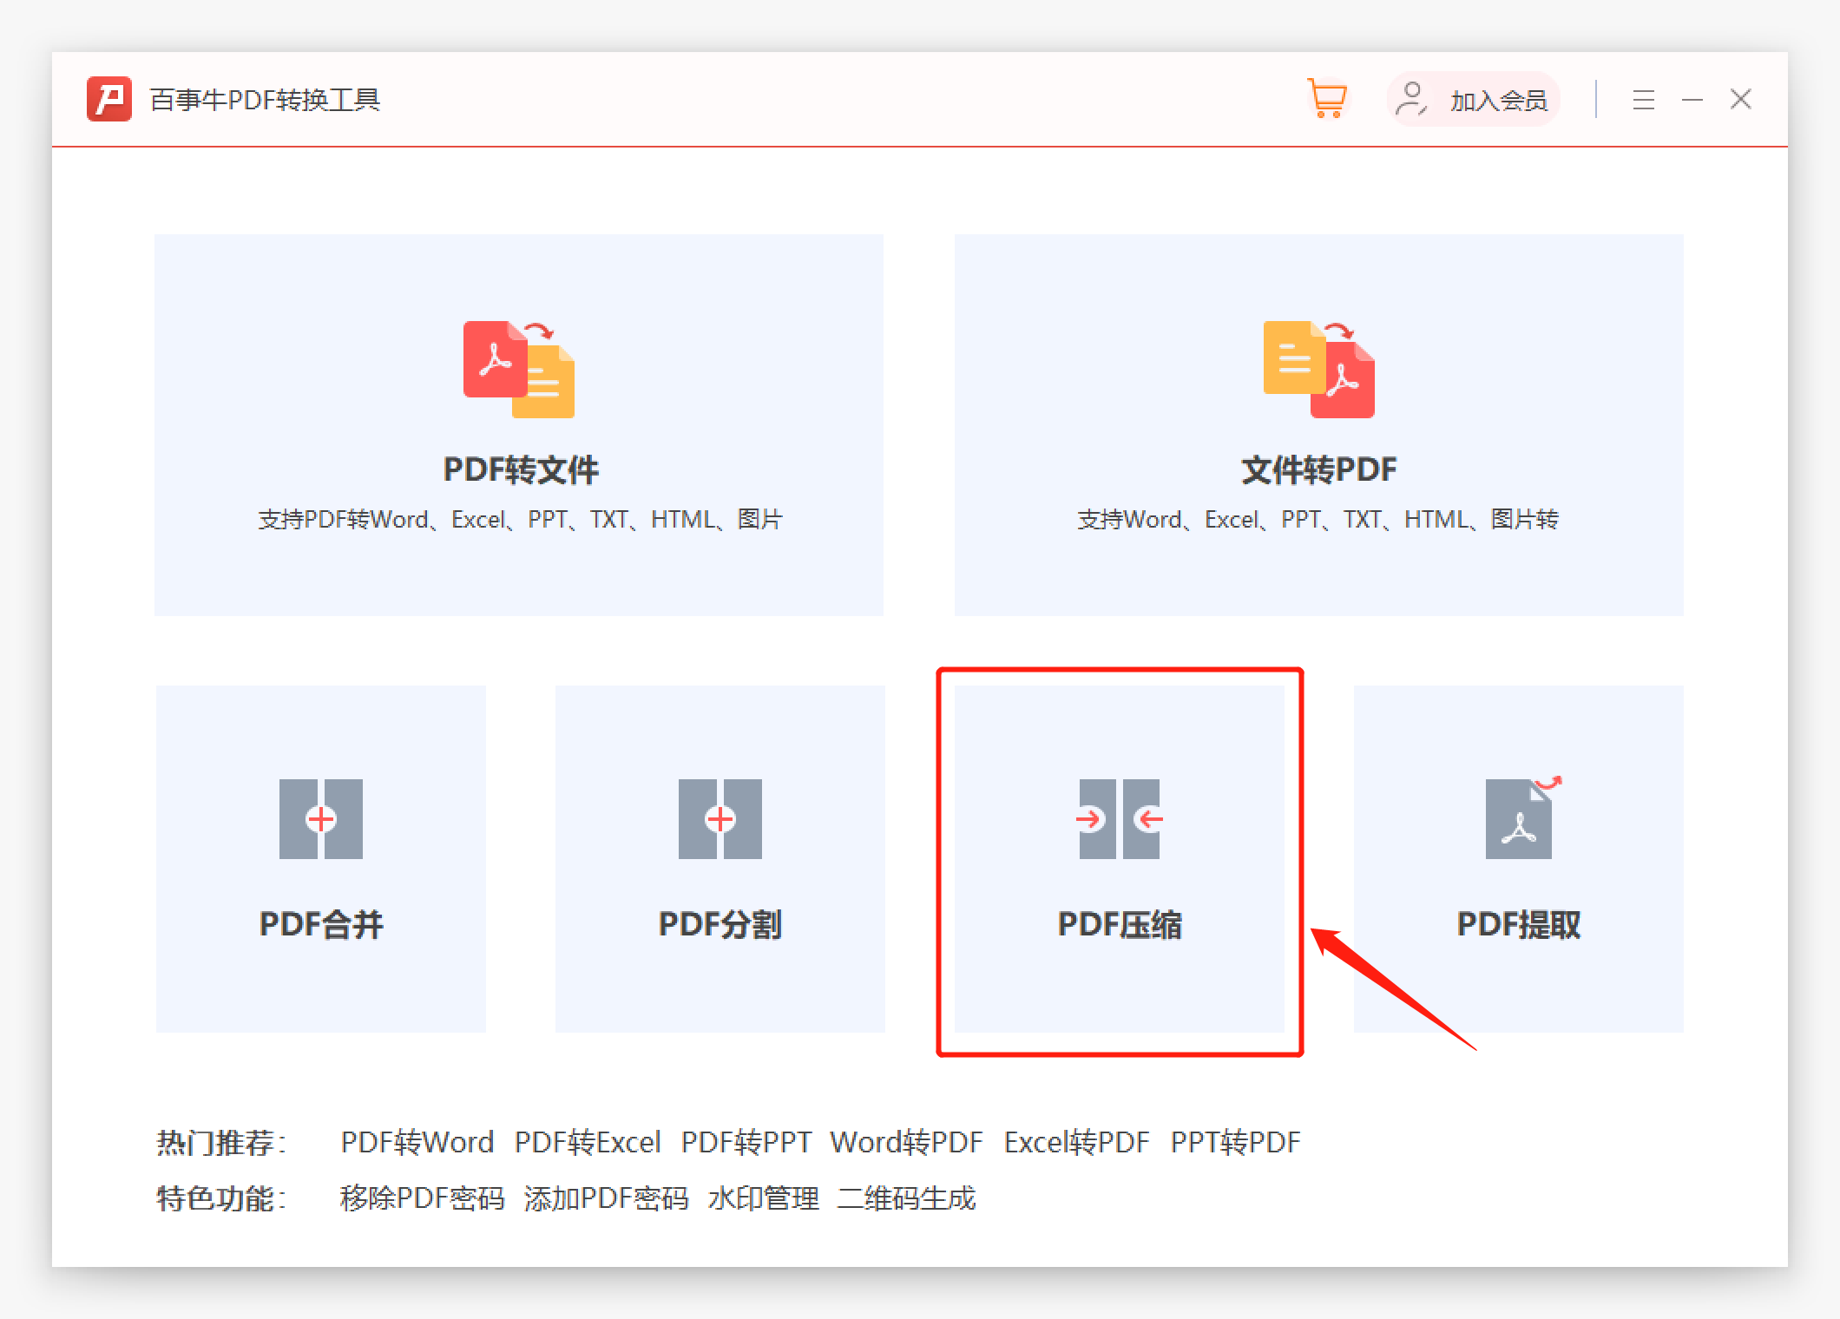Image resolution: width=1840 pixels, height=1319 pixels.
Task: Open the PDF转Excel link
Action: [x=588, y=1142]
